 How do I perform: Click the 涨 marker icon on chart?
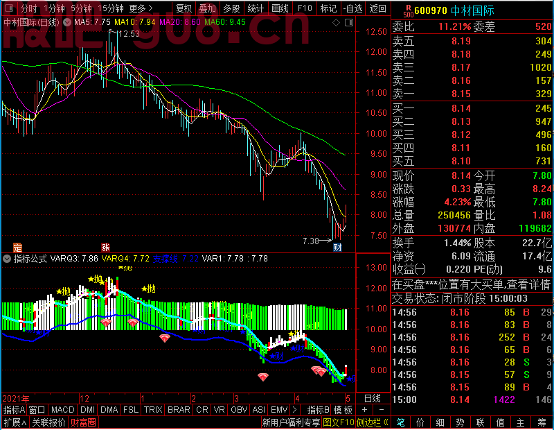click(105, 248)
